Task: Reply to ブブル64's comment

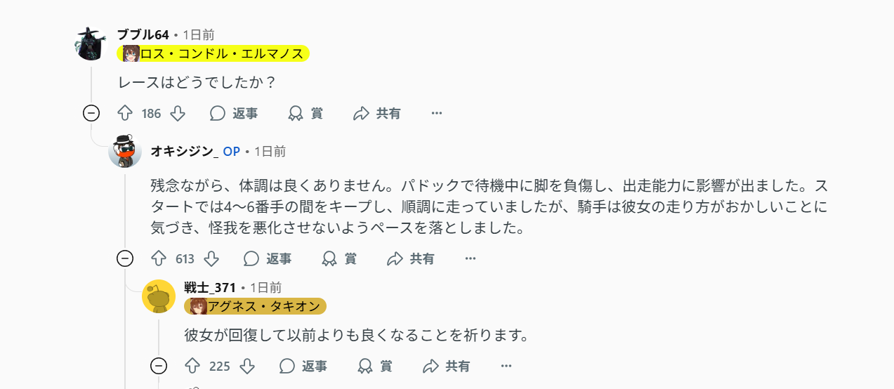Action: point(234,113)
